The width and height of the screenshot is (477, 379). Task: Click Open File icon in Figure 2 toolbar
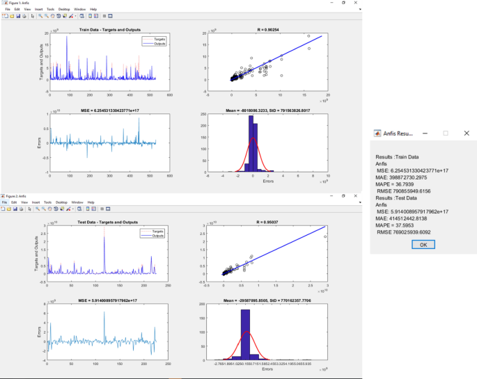9,209
